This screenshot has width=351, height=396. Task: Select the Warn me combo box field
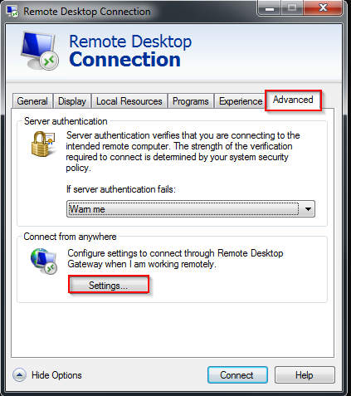[x=191, y=209]
